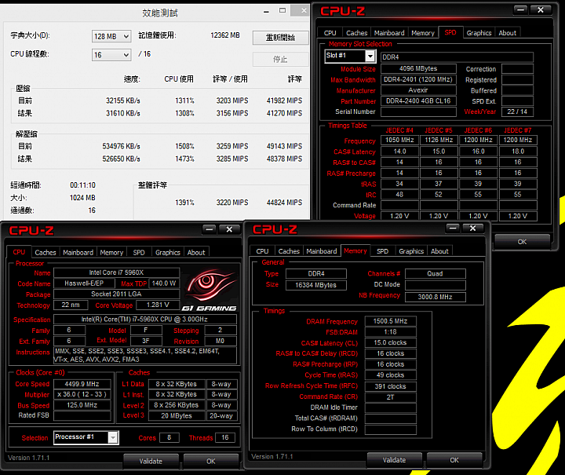Screen dimensions: 565x475
Task: Close the processor CPU-Z window
Action: tap(229, 229)
